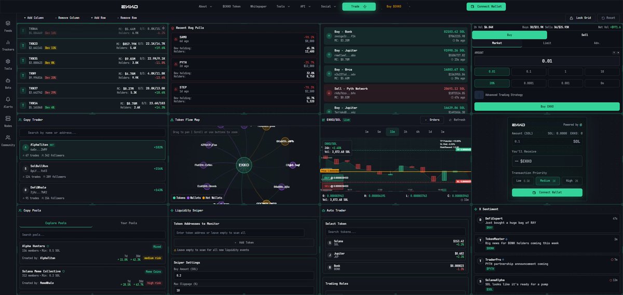Open Nodes in the left sidebar
This screenshot has height=295, width=623.
[x=8, y=121]
